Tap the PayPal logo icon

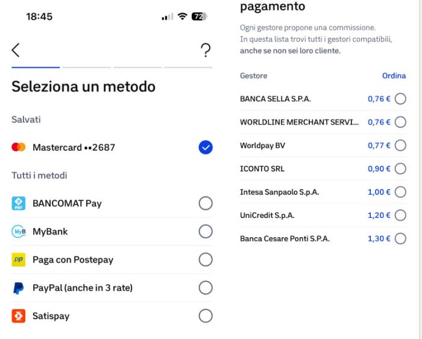pos(18,288)
